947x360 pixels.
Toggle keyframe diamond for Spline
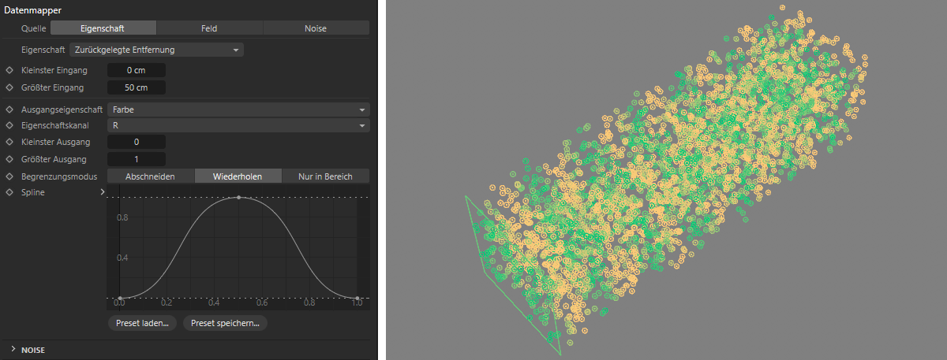[x=9, y=192]
